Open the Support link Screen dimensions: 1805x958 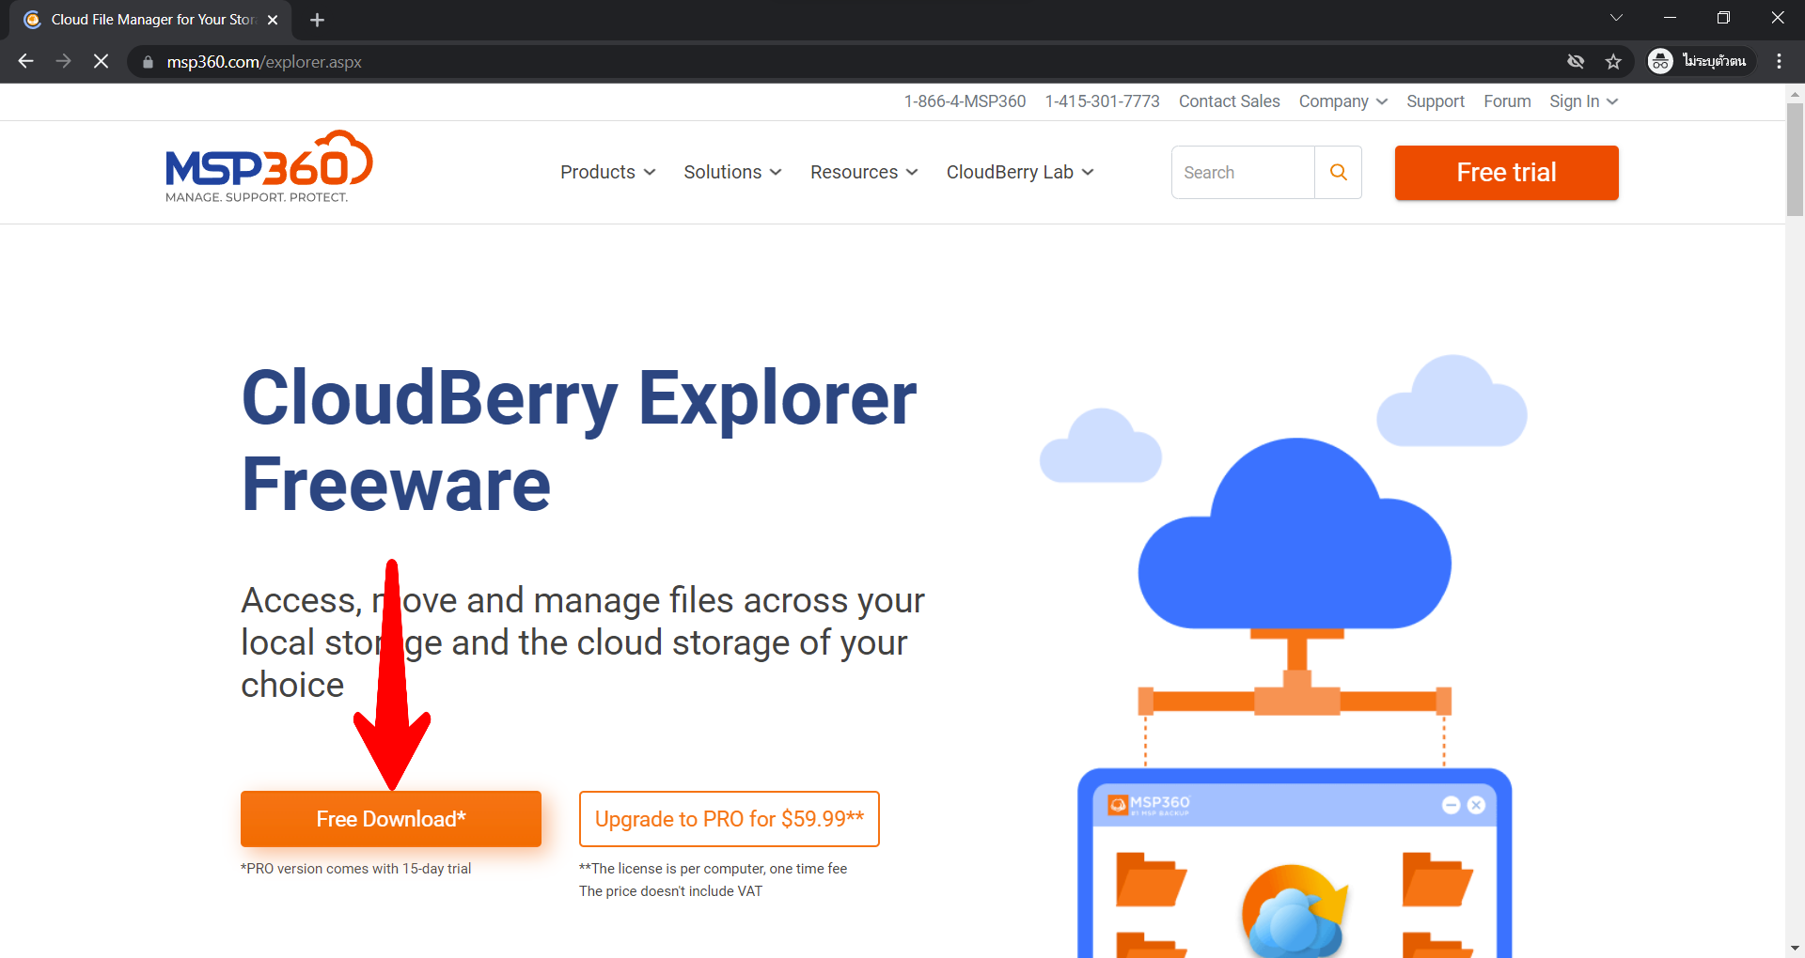pos(1435,101)
